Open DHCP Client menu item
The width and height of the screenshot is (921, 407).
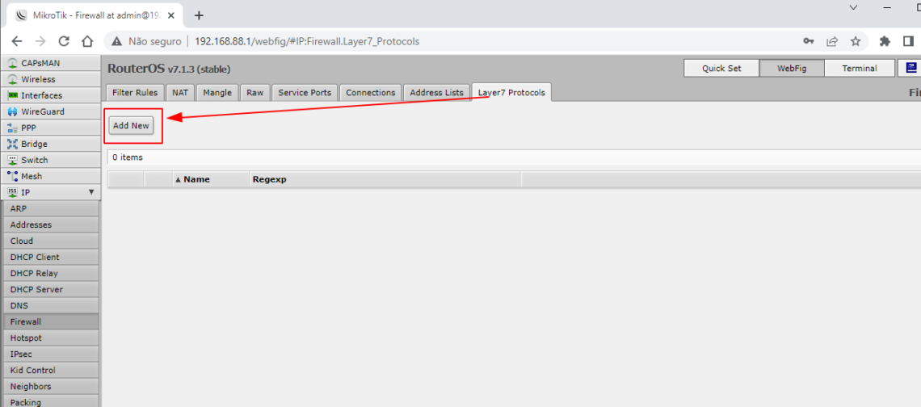point(51,257)
